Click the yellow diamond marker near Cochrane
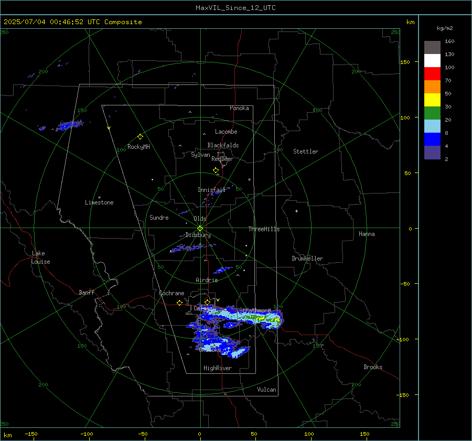The height and width of the screenshot is (441, 472). (179, 303)
